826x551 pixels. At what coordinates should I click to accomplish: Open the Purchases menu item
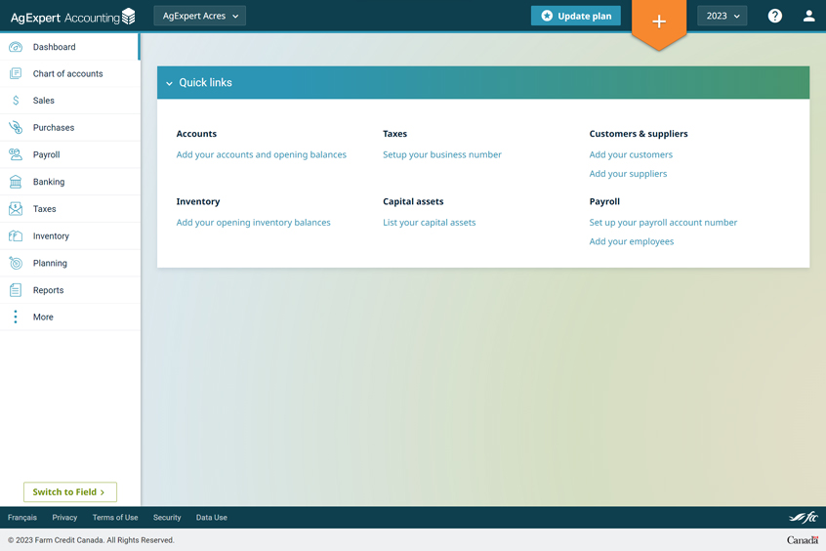[x=70, y=127]
